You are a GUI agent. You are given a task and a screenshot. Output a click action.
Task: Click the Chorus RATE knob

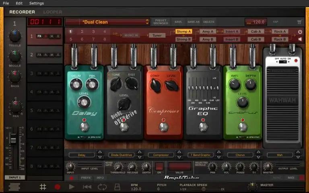coord(235,84)
